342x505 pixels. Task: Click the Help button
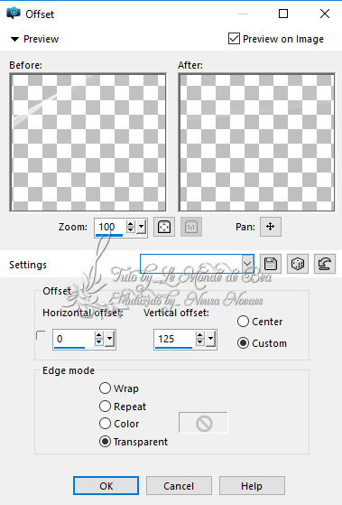252,486
